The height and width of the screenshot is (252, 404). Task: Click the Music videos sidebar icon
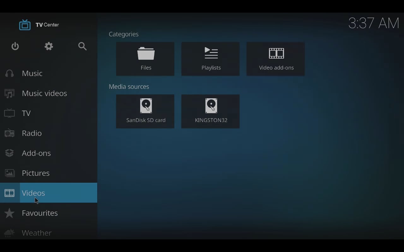pos(9,93)
